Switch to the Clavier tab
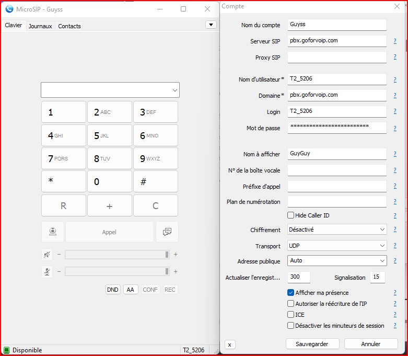 (x=14, y=25)
